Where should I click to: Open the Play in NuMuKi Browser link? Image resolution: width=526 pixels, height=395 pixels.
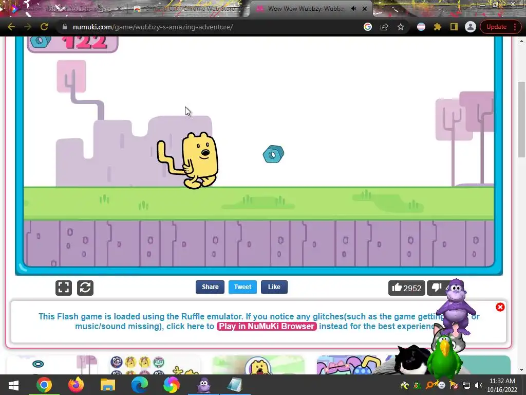coord(267,326)
